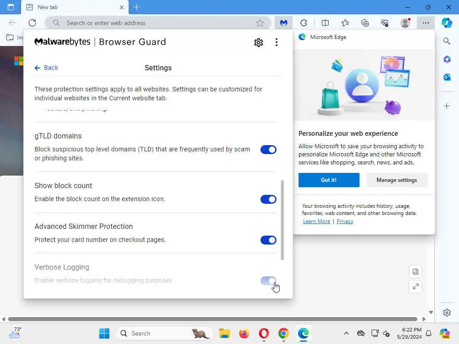The image size is (459, 344).
Task: Click the Malwarebytes extension icon in toolbar
Action: tap(283, 23)
